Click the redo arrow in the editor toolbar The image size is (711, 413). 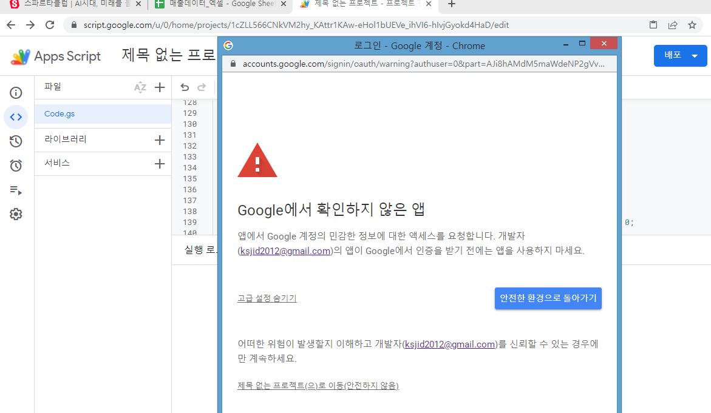tap(202, 87)
